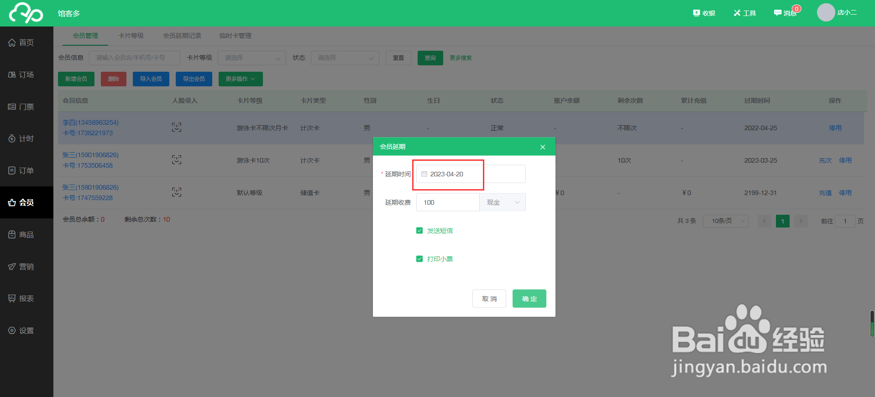This screenshot has width=875, height=397.
Task: Click 停用 for 2199-12-31 row
Action: pyautogui.click(x=845, y=193)
